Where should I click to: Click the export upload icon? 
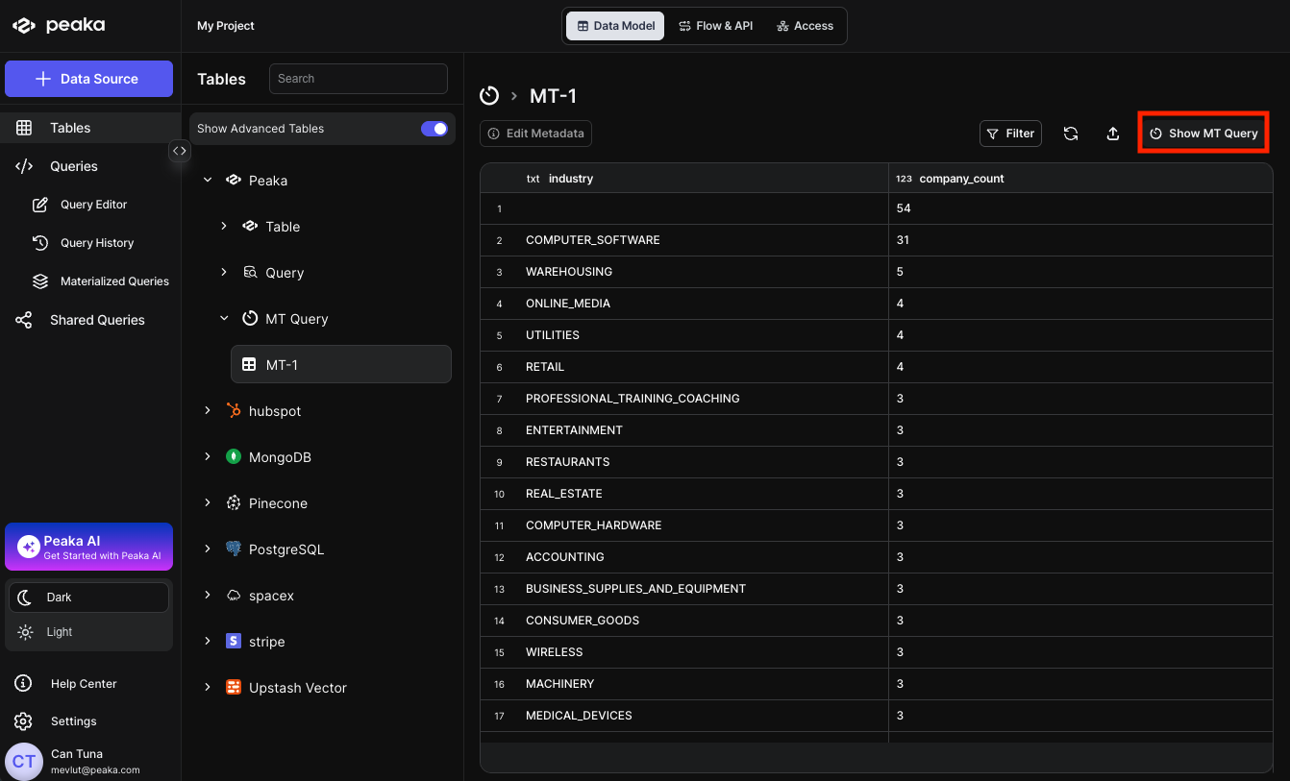1112,134
